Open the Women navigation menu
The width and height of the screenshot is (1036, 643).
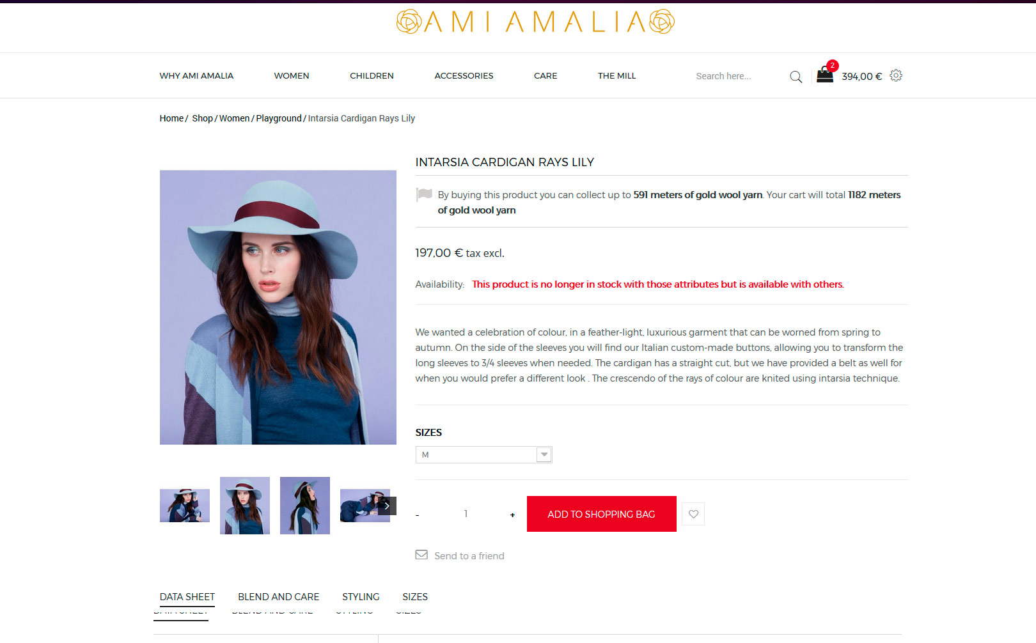[x=292, y=75]
